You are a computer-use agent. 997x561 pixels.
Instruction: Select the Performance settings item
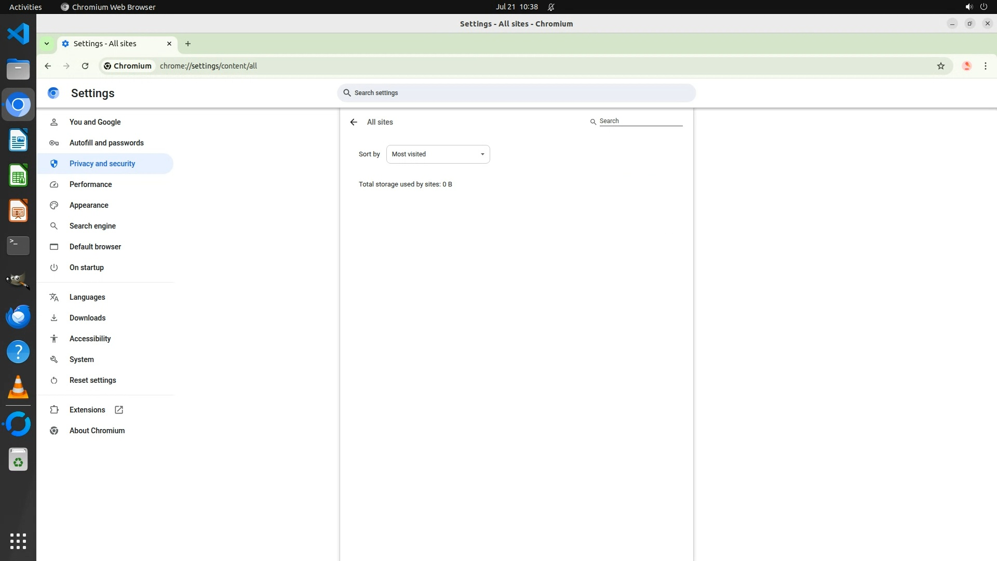pyautogui.click(x=90, y=184)
